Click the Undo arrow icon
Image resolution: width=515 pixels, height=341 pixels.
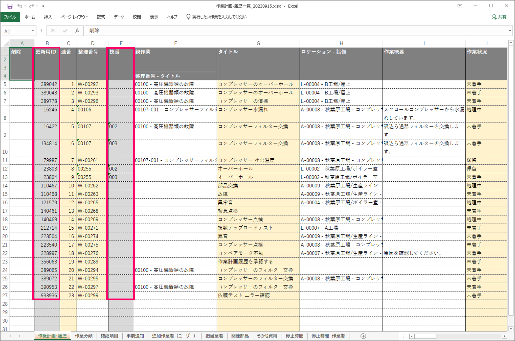pyautogui.click(x=20, y=6)
